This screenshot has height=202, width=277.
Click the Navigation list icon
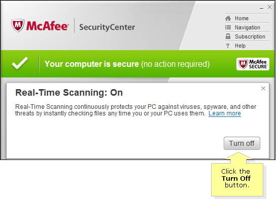coord(228,27)
